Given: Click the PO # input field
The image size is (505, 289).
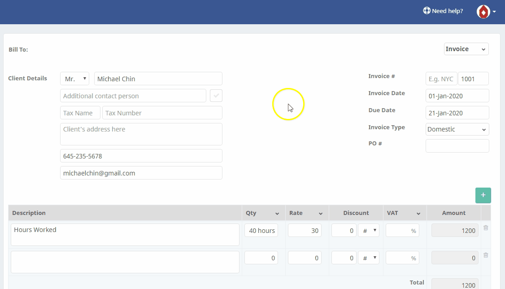Looking at the screenshot, I should (457, 146).
